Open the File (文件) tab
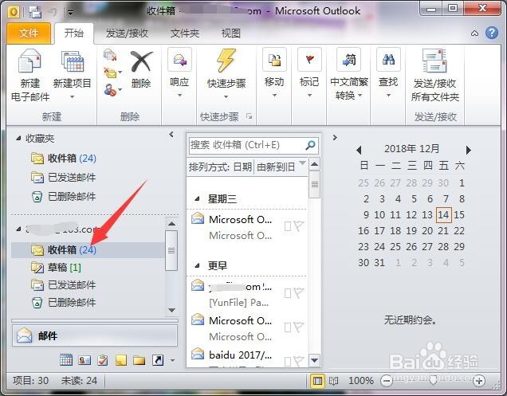 click(29, 33)
